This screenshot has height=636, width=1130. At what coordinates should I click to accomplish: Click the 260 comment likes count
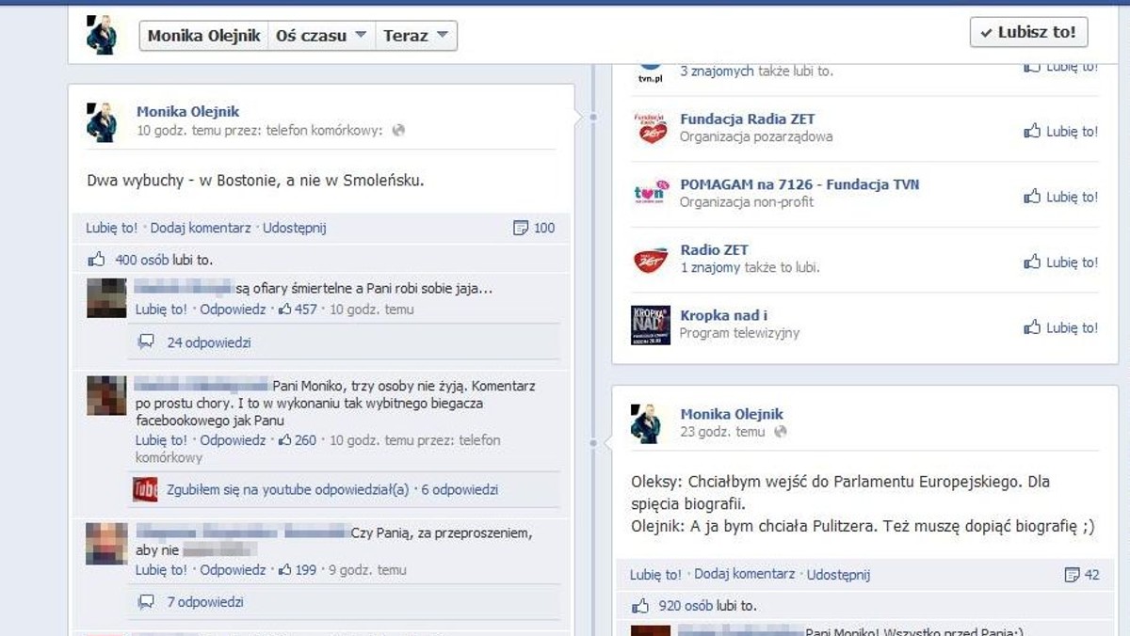[x=298, y=439]
